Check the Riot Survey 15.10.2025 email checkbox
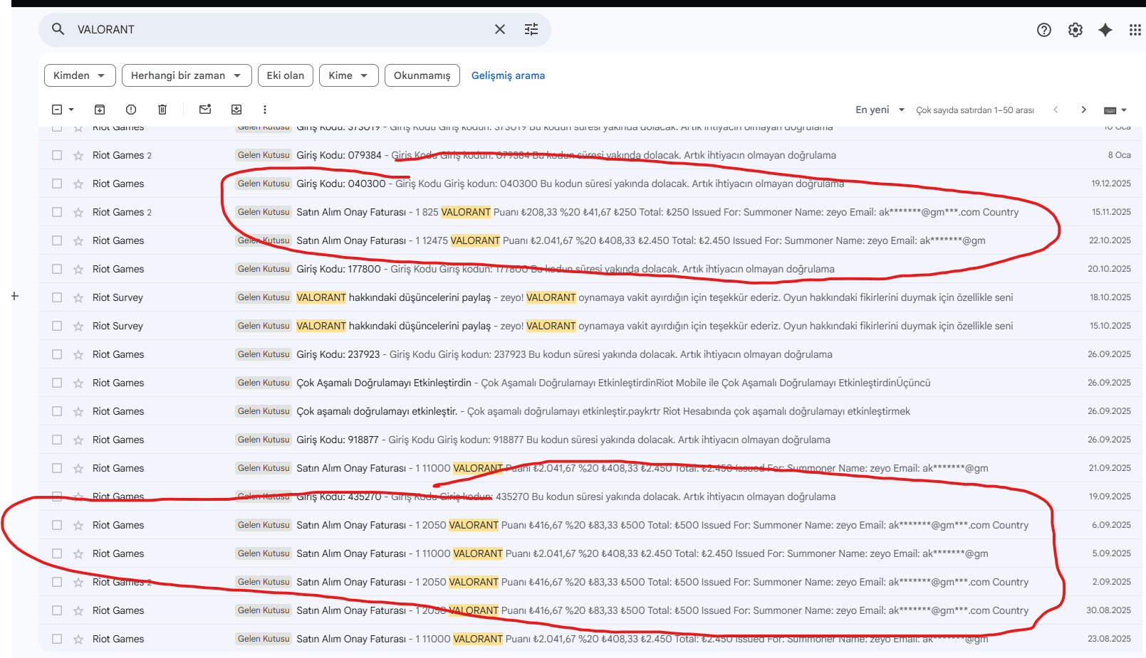 pyautogui.click(x=57, y=326)
